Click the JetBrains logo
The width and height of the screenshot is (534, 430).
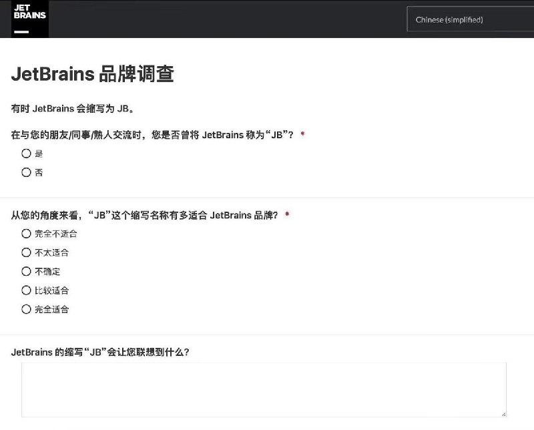tap(30, 19)
